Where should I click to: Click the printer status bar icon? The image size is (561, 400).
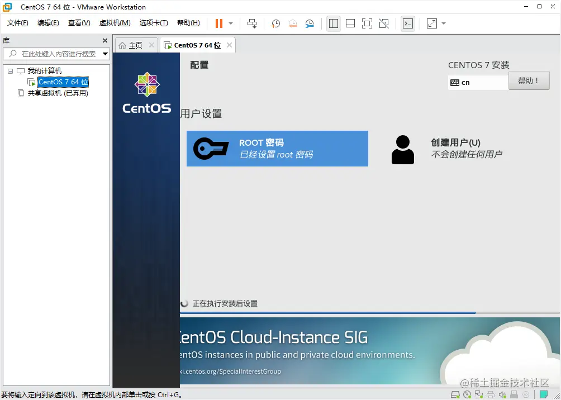pyautogui.click(x=491, y=395)
